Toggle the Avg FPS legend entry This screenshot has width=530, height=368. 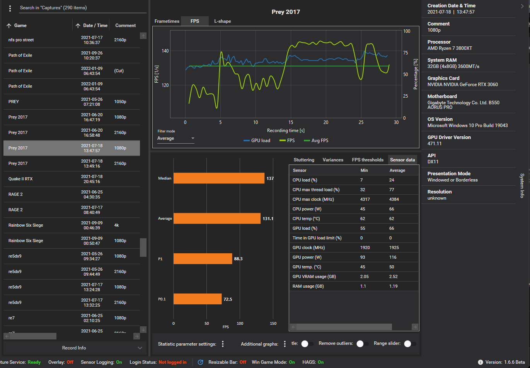pos(316,141)
